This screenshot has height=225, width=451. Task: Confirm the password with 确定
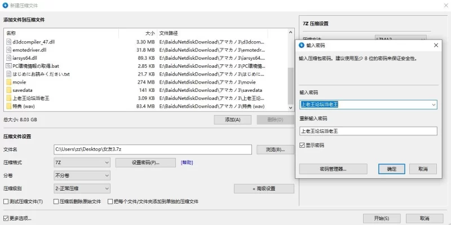(x=392, y=169)
